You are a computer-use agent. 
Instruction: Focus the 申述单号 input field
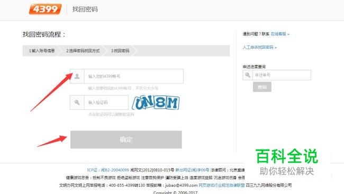(282, 75)
